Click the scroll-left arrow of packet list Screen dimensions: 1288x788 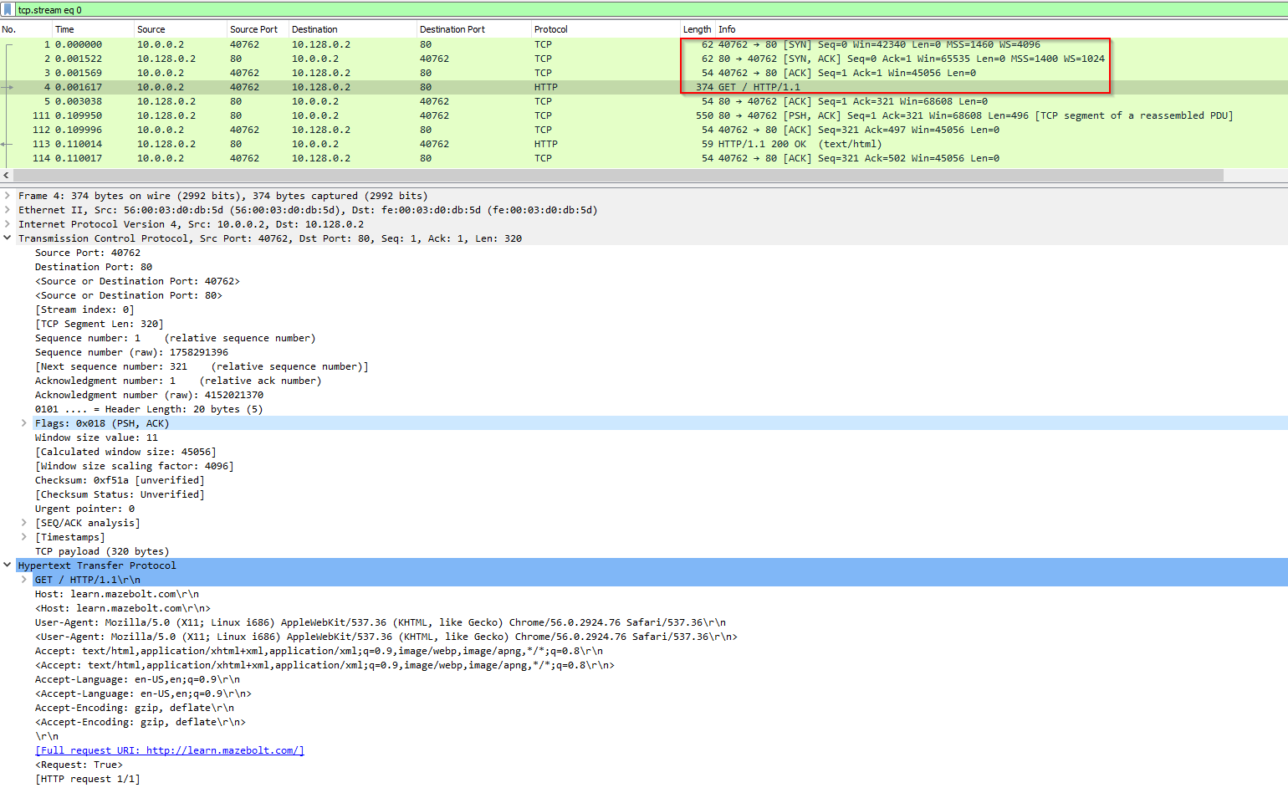point(7,176)
